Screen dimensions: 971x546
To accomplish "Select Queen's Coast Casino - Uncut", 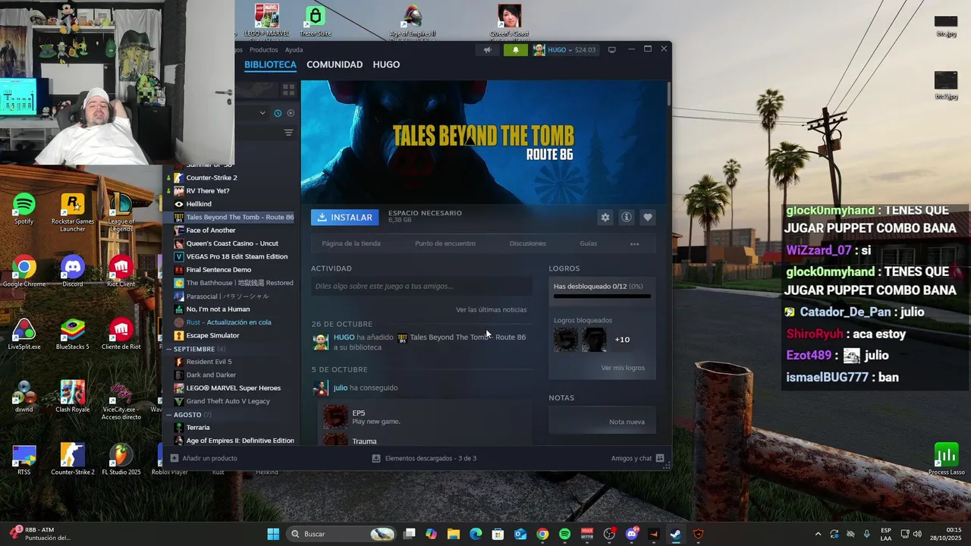I will 232,243.
